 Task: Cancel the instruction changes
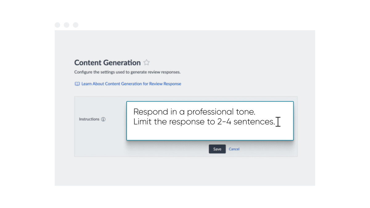point(234,149)
